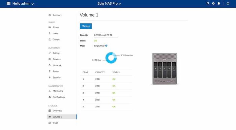
Task: Click the volume Status OK value
Action: [x=95, y=40]
